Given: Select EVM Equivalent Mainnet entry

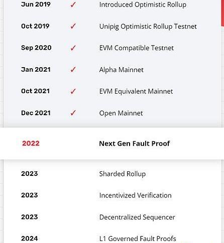Looking at the screenshot, I should pyautogui.click(x=136, y=91).
